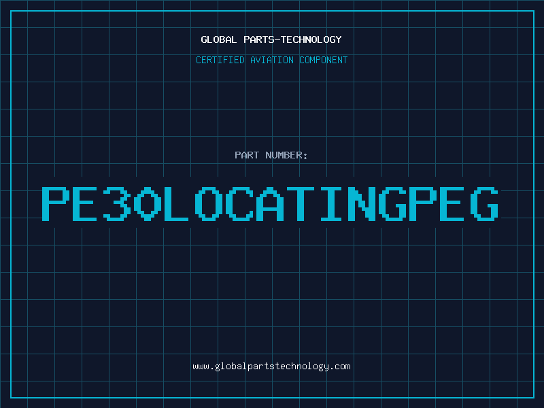Click the final letter G of part number
This screenshot has width=544, height=408.
click(486, 203)
